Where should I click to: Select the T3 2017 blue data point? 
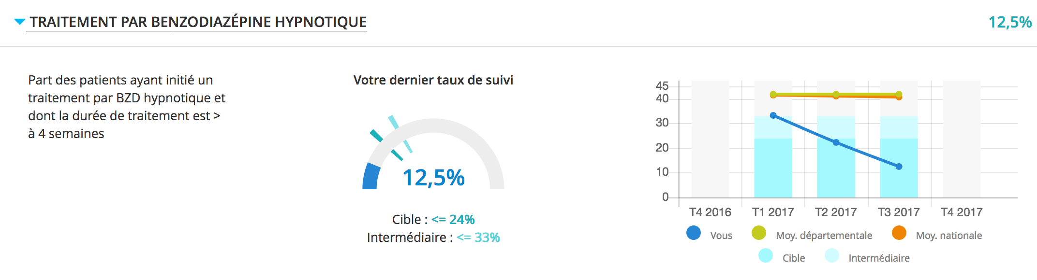pyautogui.click(x=899, y=167)
